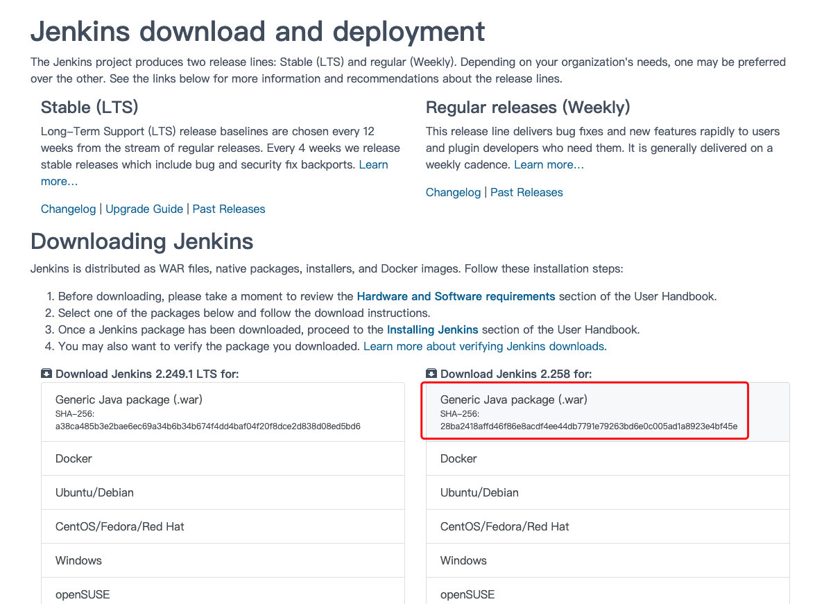The width and height of the screenshot is (833, 604).
Task: Click the Downloading Jenkins heading
Action: click(142, 241)
